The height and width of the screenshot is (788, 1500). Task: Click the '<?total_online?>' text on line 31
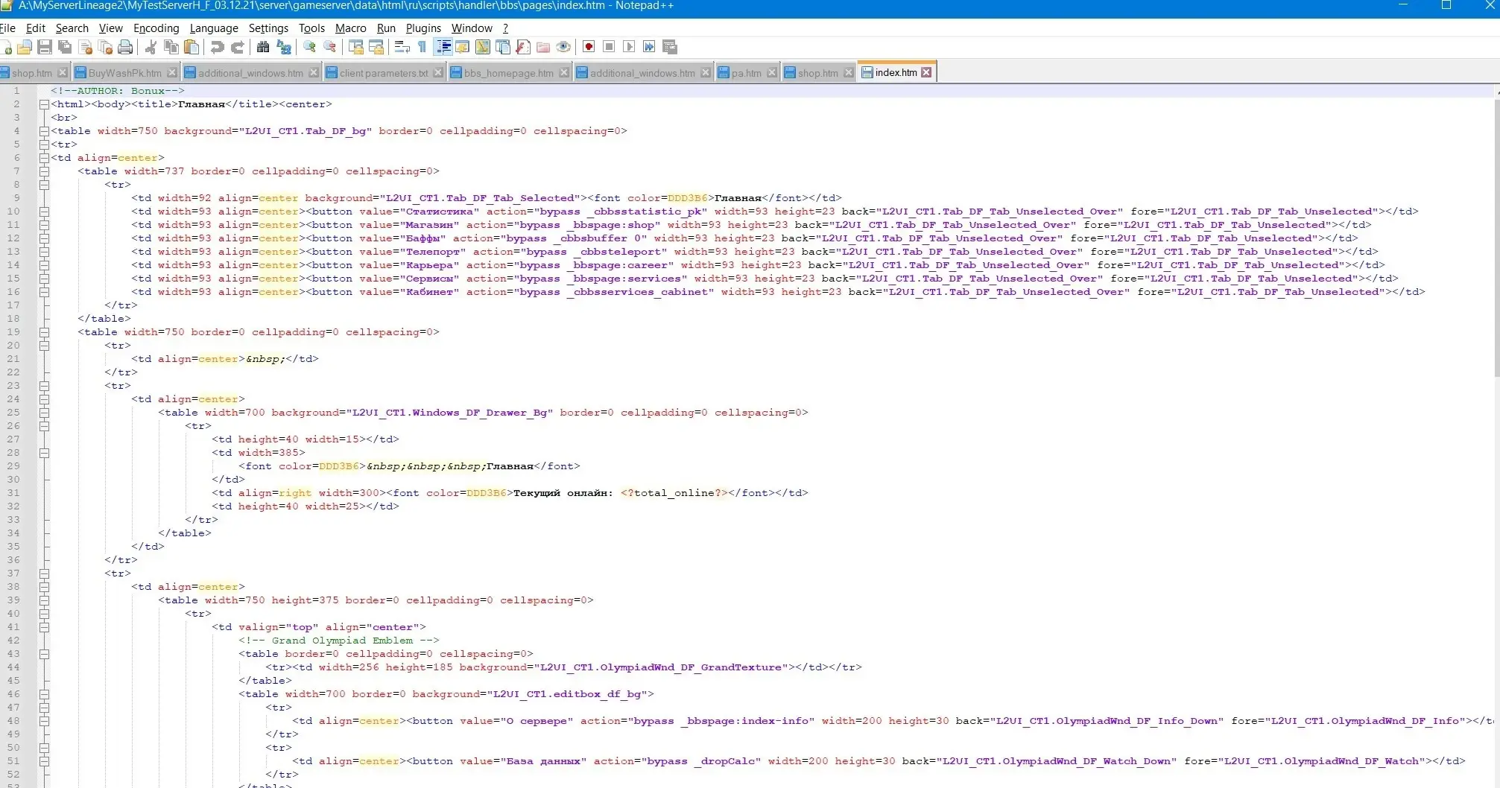coord(674,493)
